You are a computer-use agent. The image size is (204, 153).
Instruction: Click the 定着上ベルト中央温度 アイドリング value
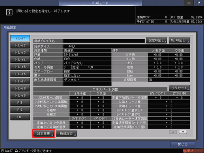80,123
